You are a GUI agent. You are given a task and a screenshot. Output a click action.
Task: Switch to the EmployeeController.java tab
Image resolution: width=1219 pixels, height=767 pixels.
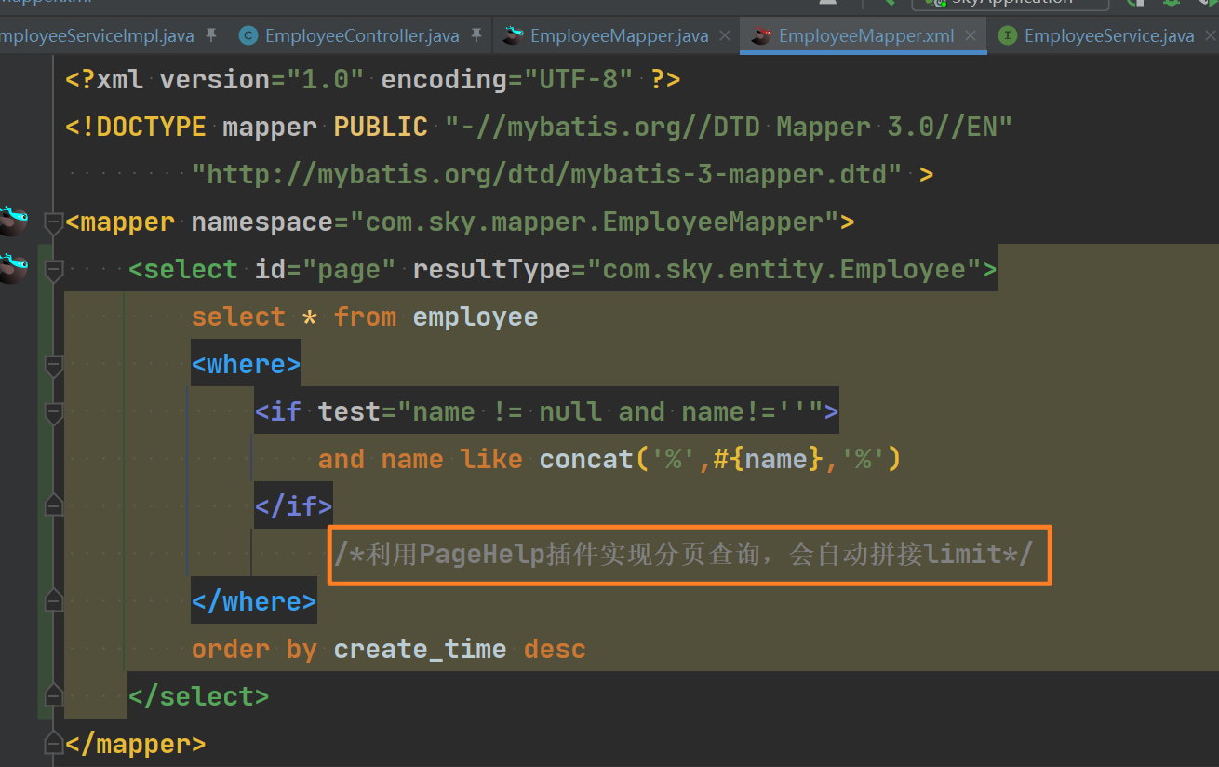[x=361, y=35]
